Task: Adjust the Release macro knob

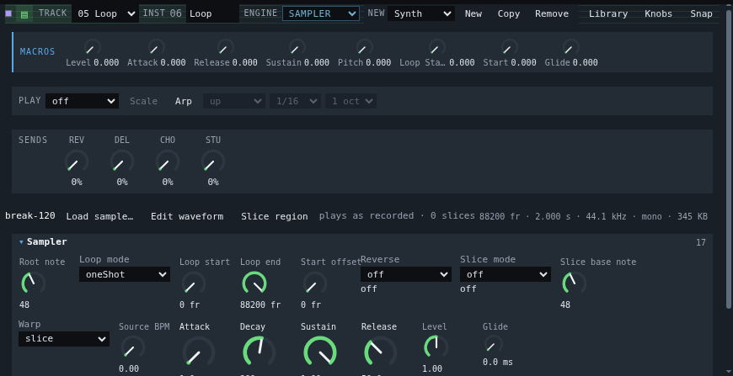Action: (225, 48)
